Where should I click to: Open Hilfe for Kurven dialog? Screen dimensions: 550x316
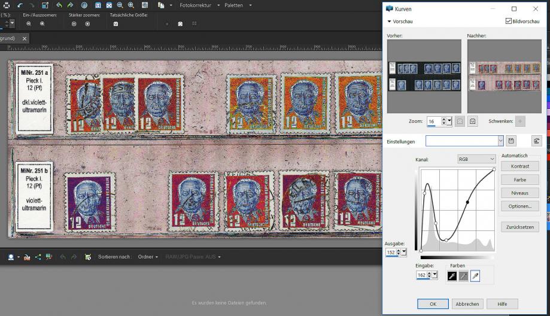pyautogui.click(x=502, y=303)
